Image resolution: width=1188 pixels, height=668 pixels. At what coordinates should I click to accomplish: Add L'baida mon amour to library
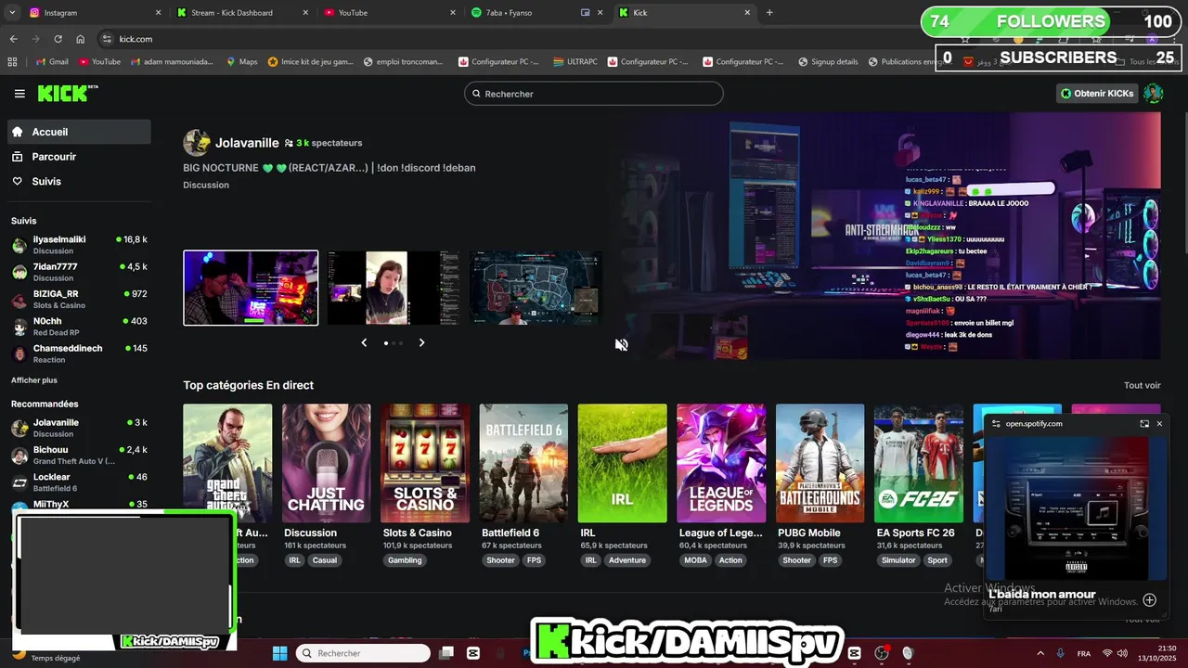[1149, 600]
